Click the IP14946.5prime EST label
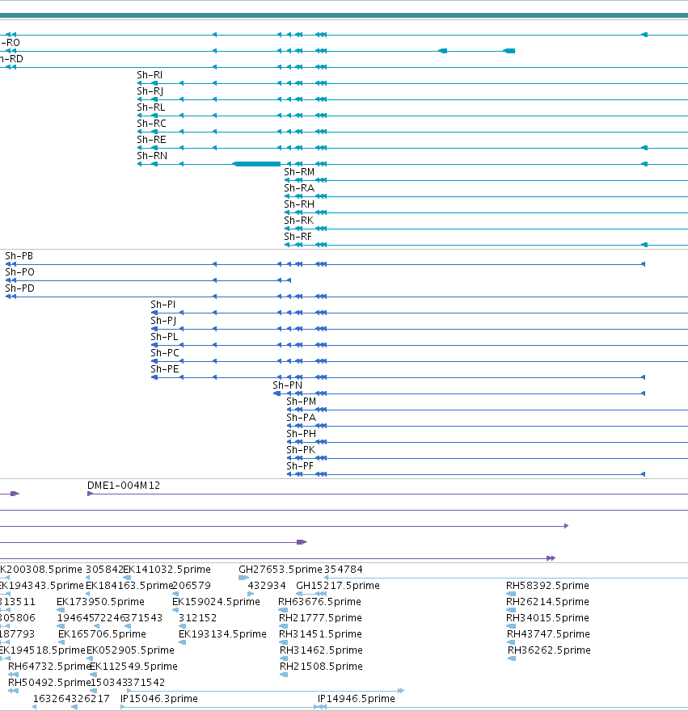 point(357,699)
